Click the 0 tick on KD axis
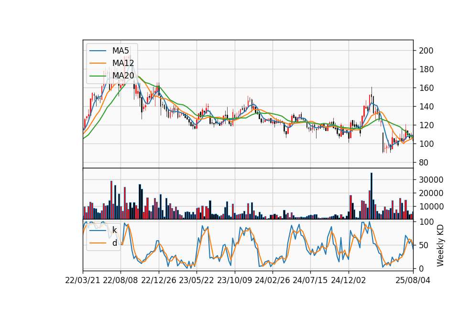 [421, 268]
